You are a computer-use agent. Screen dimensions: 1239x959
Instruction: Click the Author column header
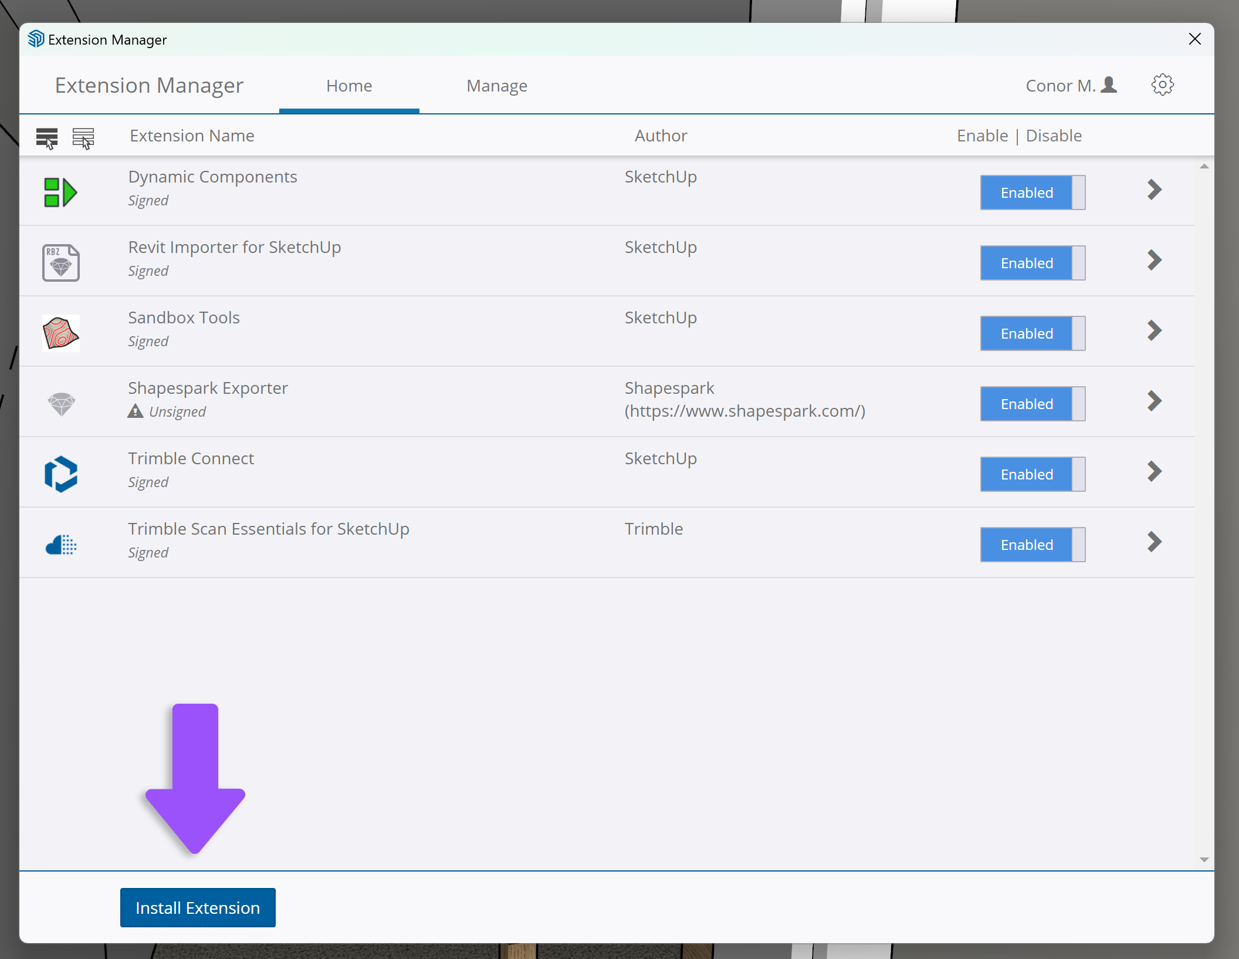tap(661, 136)
